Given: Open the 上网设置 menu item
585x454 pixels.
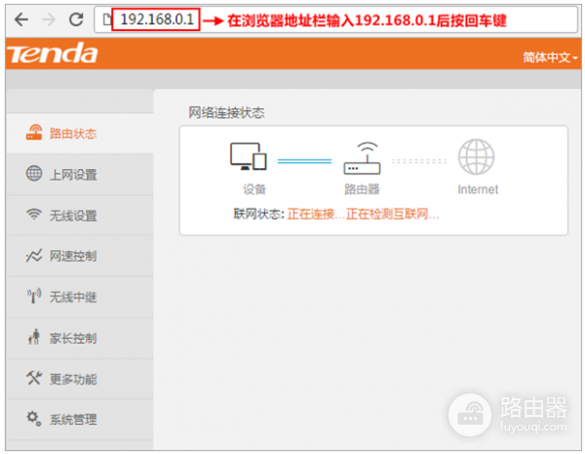Looking at the screenshot, I should point(80,175).
